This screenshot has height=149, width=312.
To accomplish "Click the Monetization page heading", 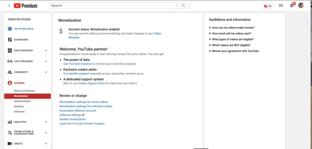I will tap(70, 20).
